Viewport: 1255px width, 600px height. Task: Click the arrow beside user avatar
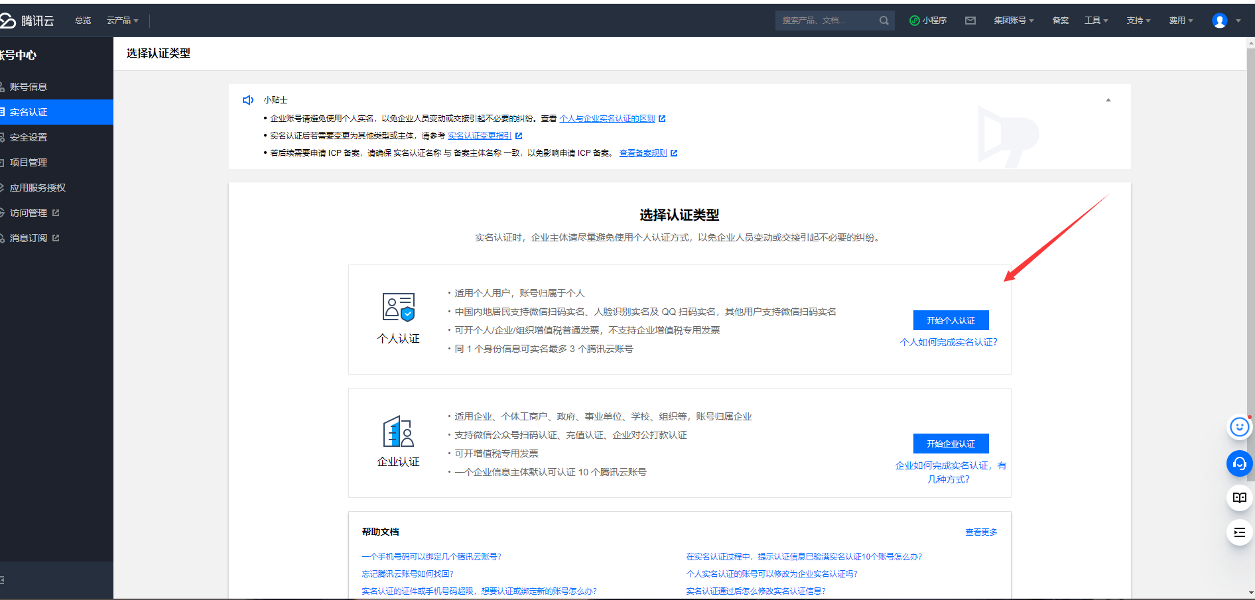[x=1238, y=21]
